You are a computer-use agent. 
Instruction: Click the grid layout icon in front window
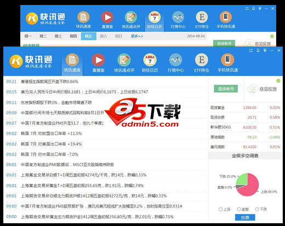click(x=251, y=50)
